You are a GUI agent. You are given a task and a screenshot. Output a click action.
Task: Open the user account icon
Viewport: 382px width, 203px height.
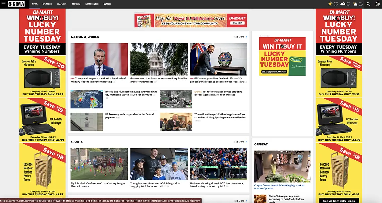click(377, 4)
